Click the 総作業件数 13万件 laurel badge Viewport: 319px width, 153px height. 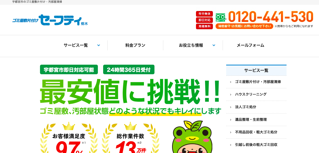coord(130,138)
